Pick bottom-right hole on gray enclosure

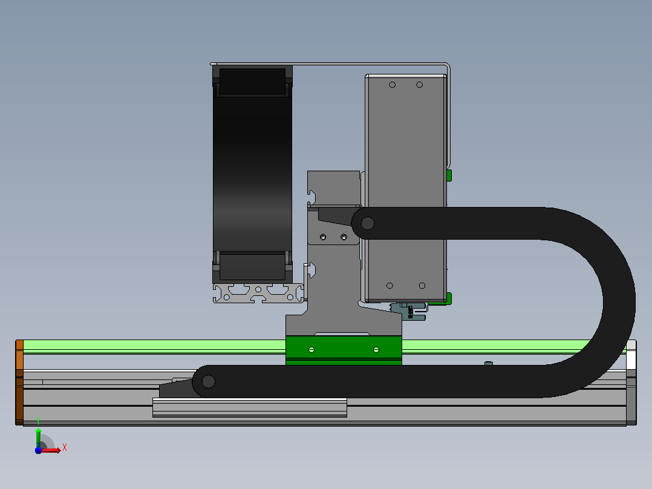(422, 286)
